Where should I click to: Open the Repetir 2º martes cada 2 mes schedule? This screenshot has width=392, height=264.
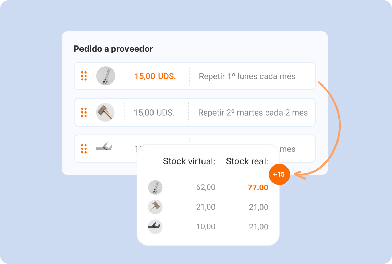pyautogui.click(x=253, y=113)
